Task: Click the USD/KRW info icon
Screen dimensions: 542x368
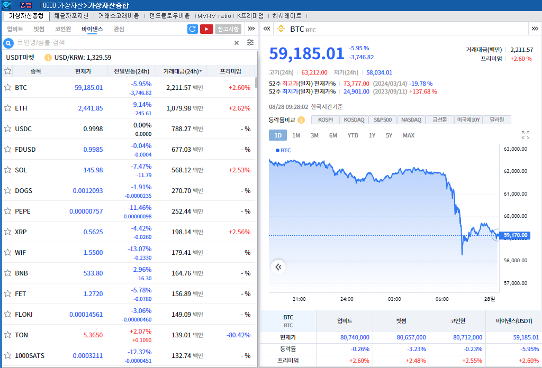Action: click(x=48, y=58)
